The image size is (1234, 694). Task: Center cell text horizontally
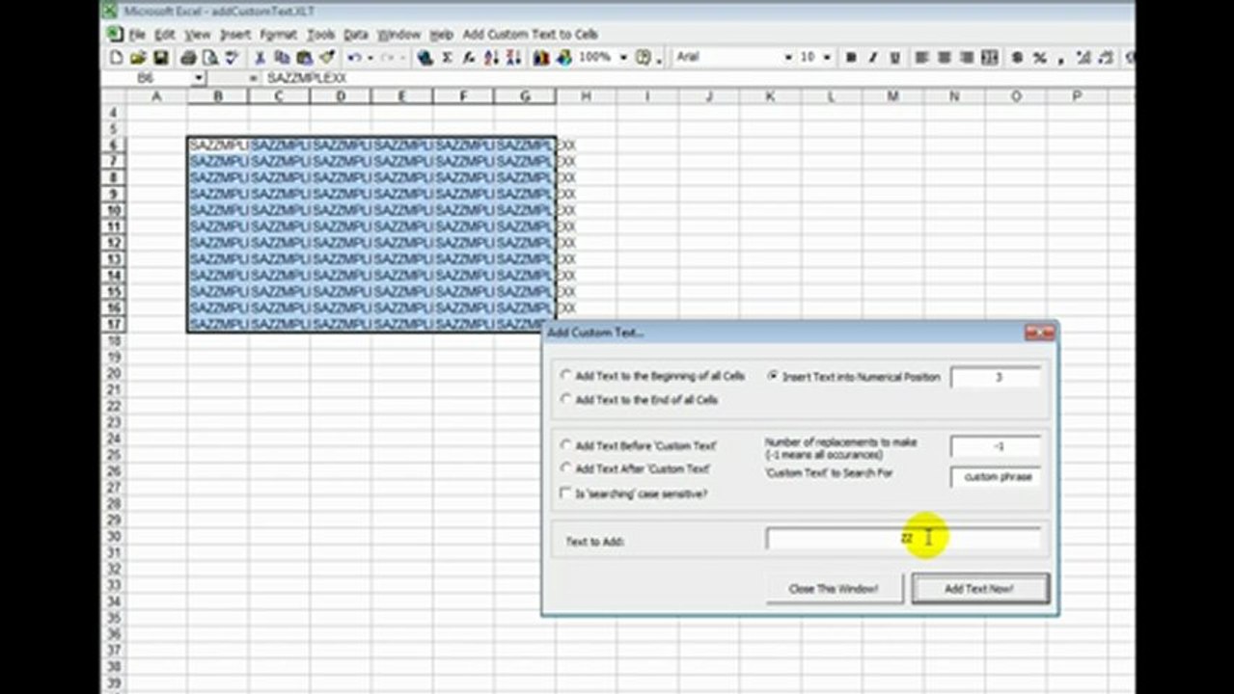[944, 58]
